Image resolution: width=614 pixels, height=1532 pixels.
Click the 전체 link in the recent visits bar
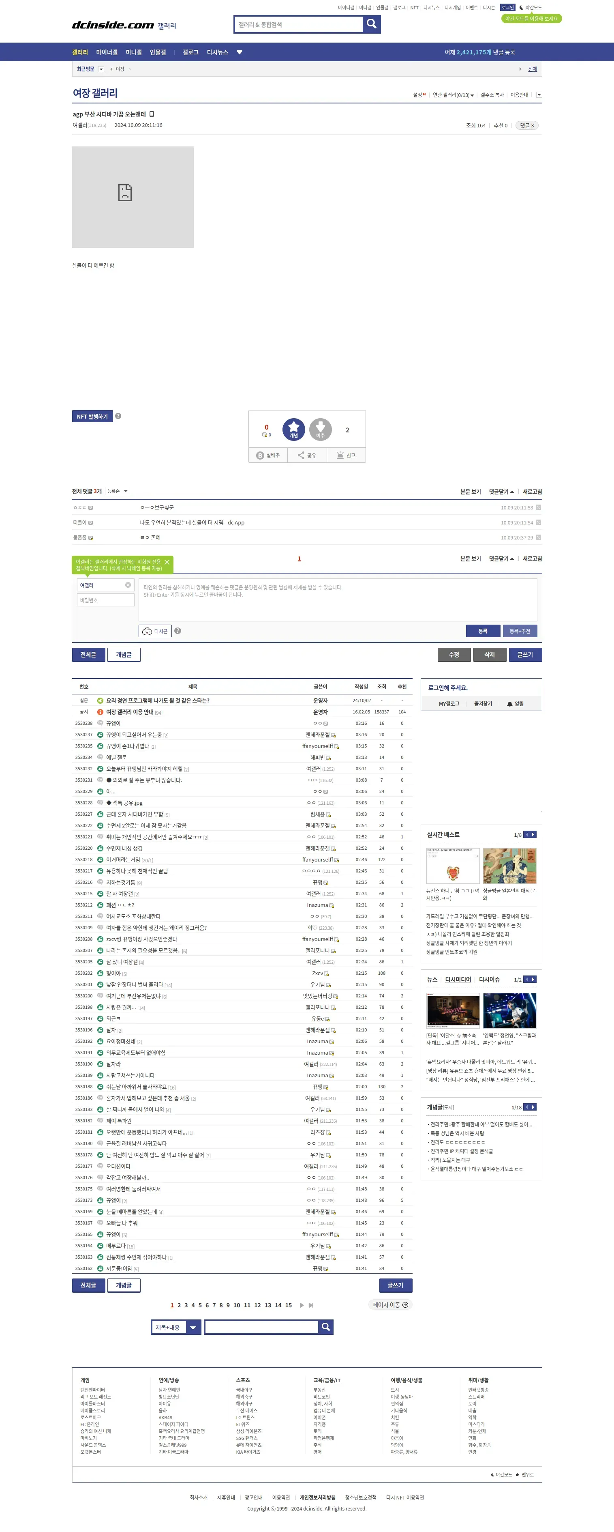click(x=533, y=69)
